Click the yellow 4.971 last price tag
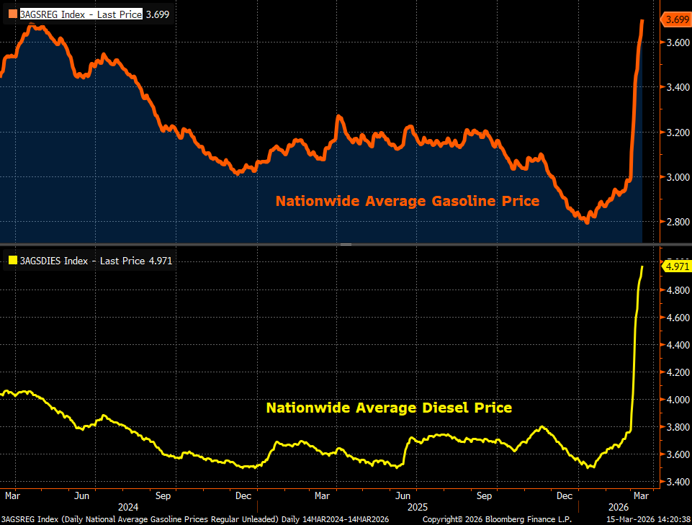The width and height of the screenshot is (692, 525). pyautogui.click(x=676, y=266)
